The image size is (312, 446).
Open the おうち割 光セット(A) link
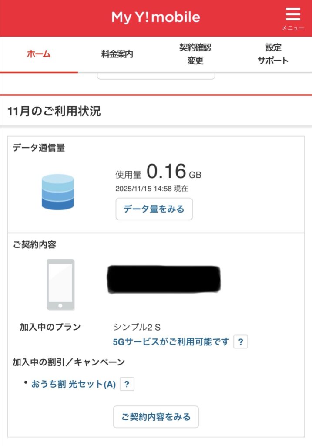pyautogui.click(x=74, y=384)
